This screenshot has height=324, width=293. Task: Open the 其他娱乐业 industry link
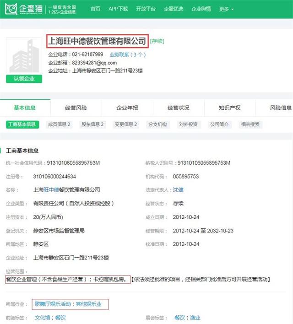coord(89,304)
